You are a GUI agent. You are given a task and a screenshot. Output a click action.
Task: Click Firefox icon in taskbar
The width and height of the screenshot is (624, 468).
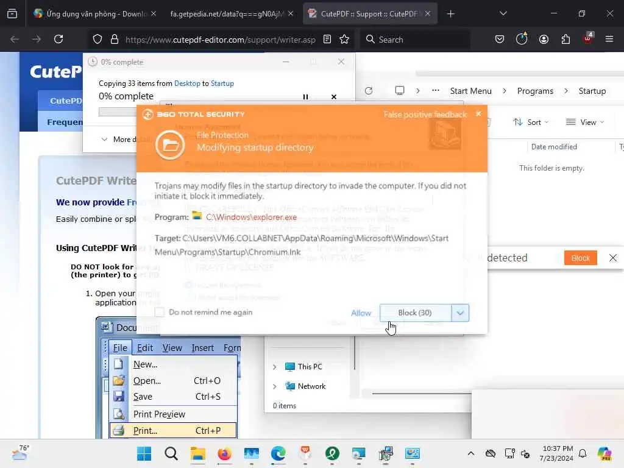pyautogui.click(x=224, y=453)
